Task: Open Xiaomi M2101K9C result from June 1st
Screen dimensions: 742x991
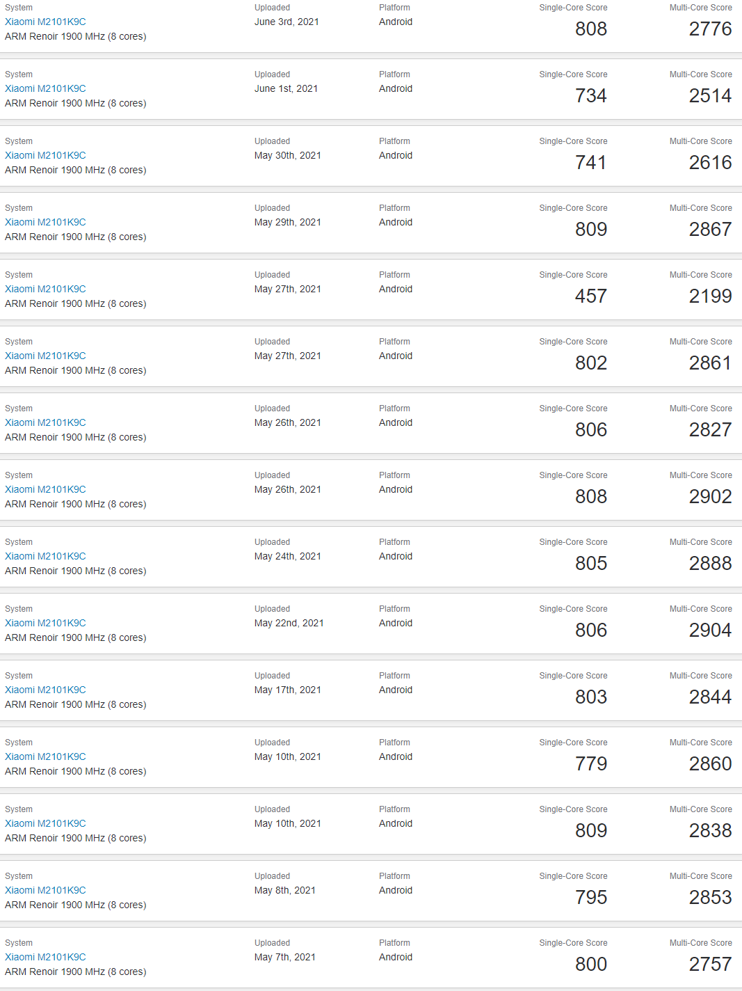Action: pyautogui.click(x=45, y=88)
